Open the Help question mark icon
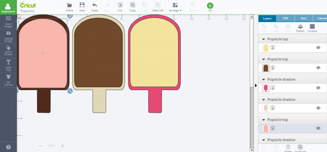327x152 pixels. 8,147
